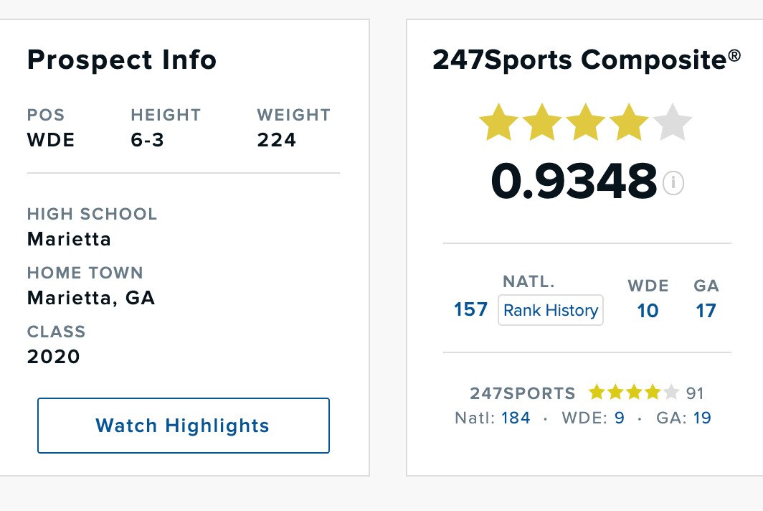Click the class year 2020
Viewport: 763px width, 511px height.
coord(54,356)
